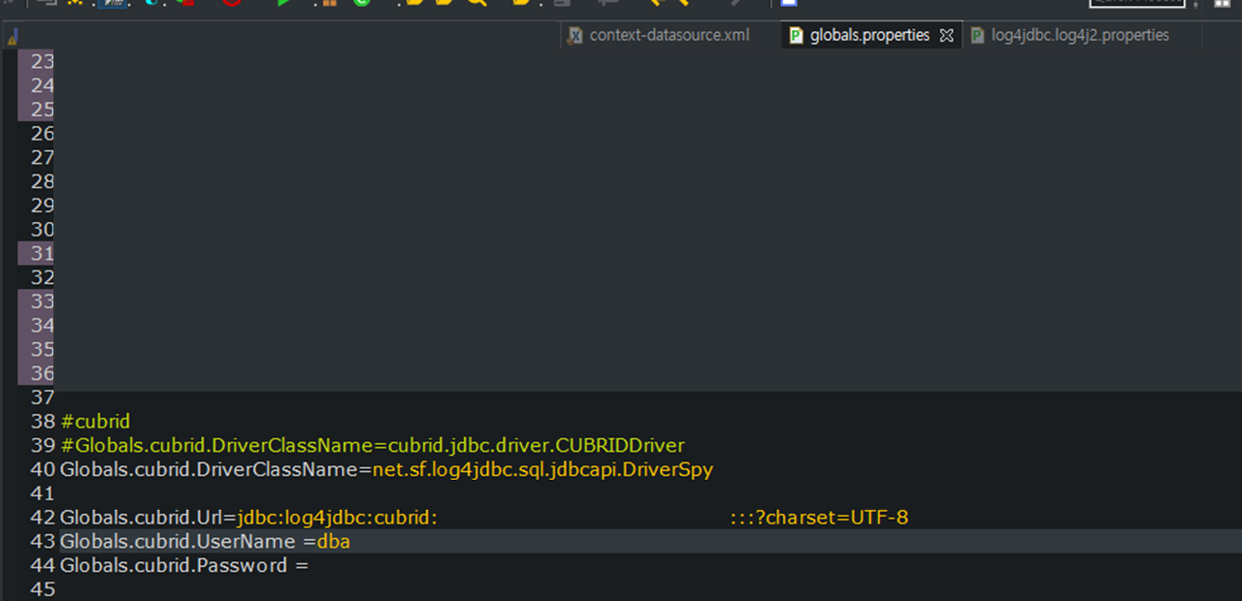Click the 'dba' username value

click(x=334, y=542)
